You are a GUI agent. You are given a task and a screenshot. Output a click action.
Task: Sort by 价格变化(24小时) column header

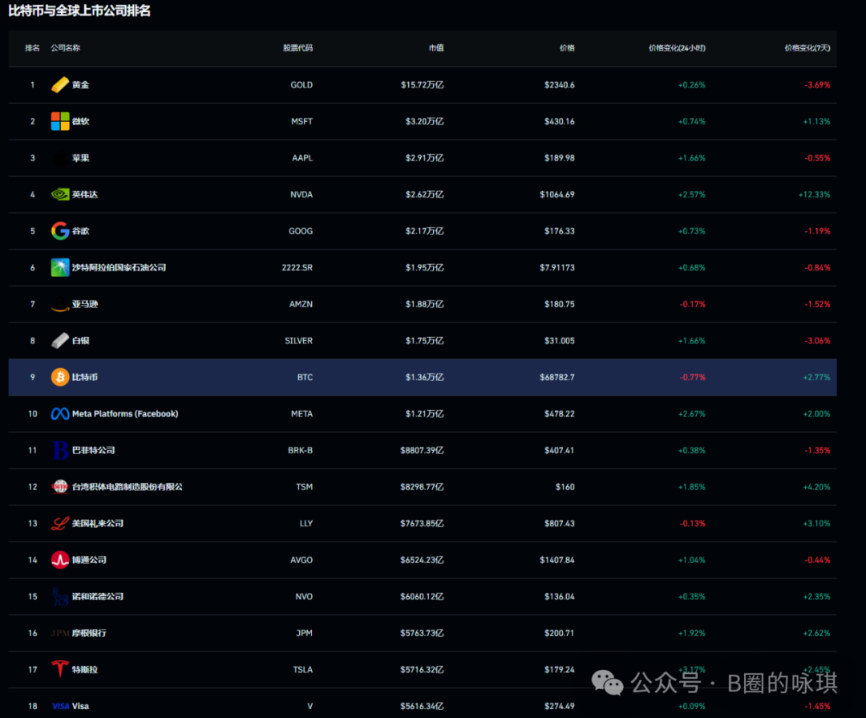(x=677, y=48)
